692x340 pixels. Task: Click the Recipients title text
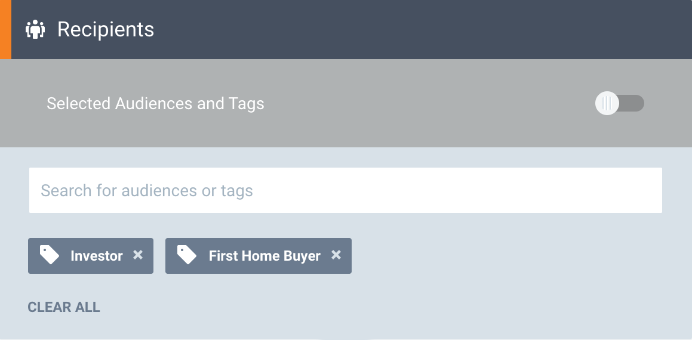click(106, 30)
